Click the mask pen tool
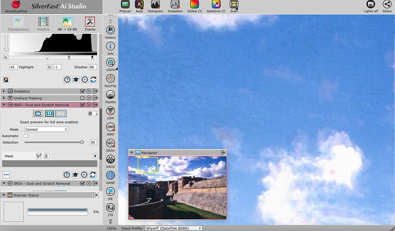395x231 pixels. [x=47, y=156]
